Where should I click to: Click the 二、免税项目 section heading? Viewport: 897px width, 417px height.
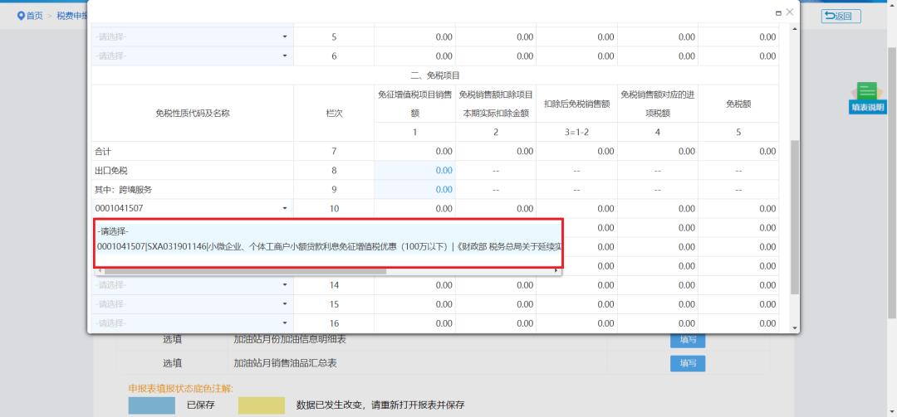435,75
